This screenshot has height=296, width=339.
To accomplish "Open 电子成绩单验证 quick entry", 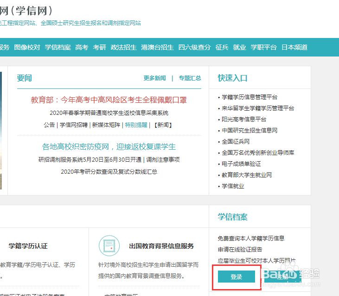I will coord(241,164).
